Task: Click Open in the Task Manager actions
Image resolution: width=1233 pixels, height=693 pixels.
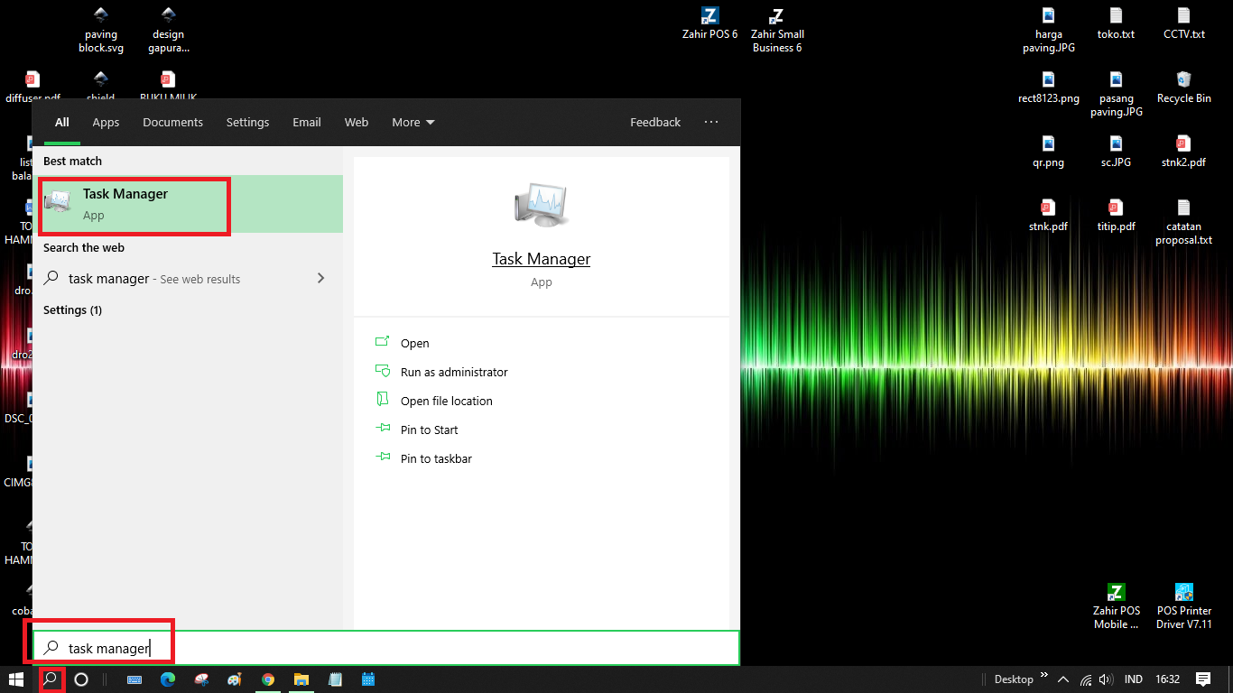Action: (415, 343)
